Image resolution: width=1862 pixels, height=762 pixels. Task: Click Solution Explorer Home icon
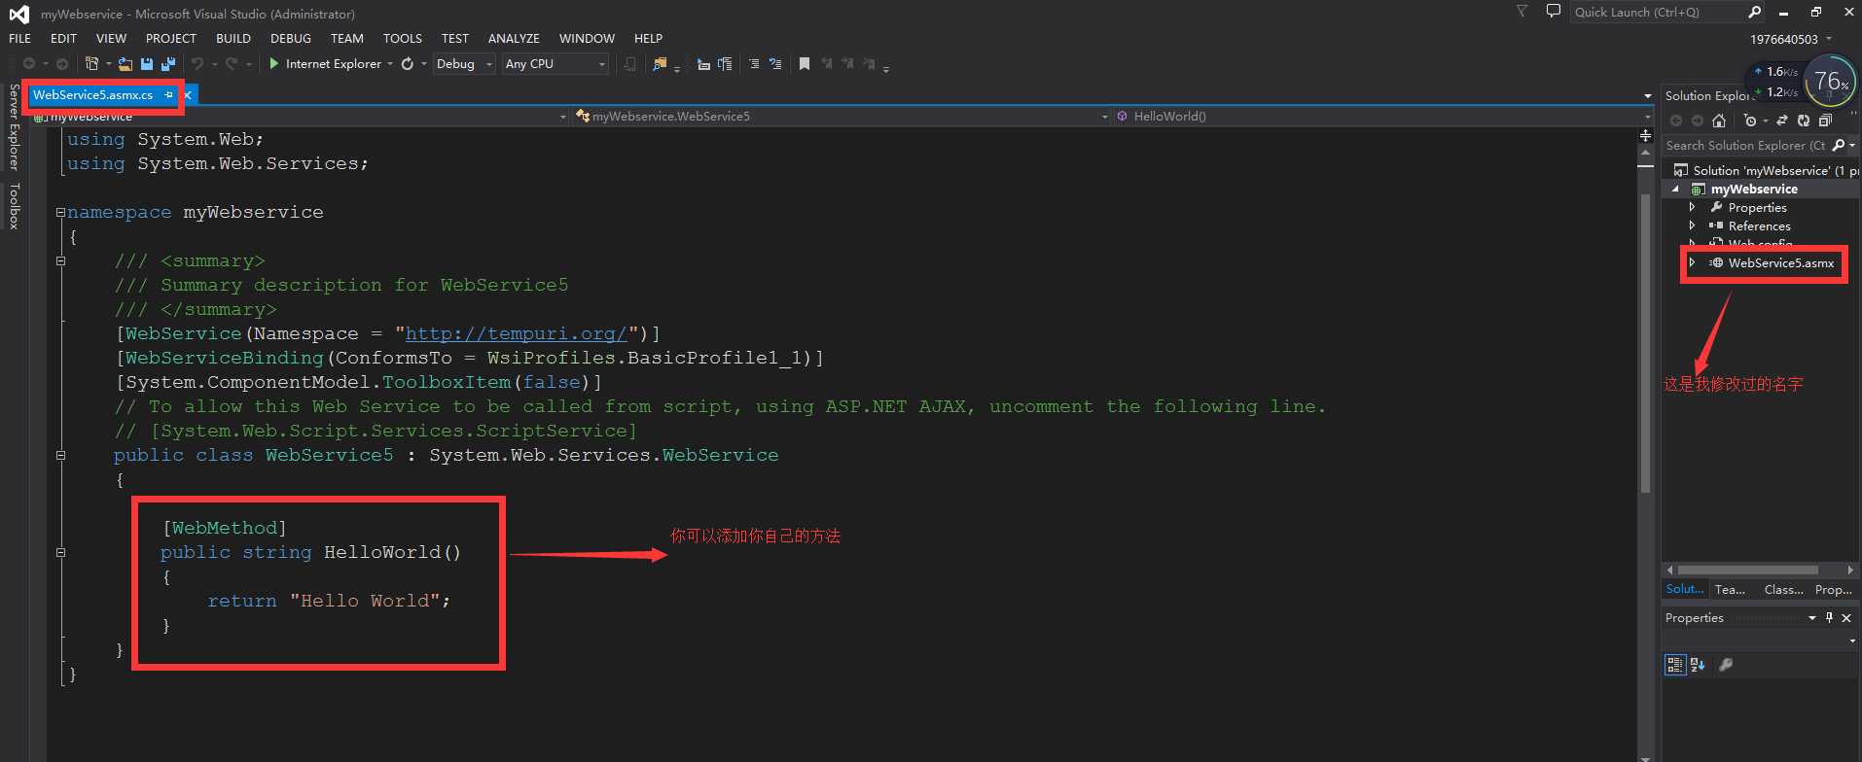tap(1719, 121)
